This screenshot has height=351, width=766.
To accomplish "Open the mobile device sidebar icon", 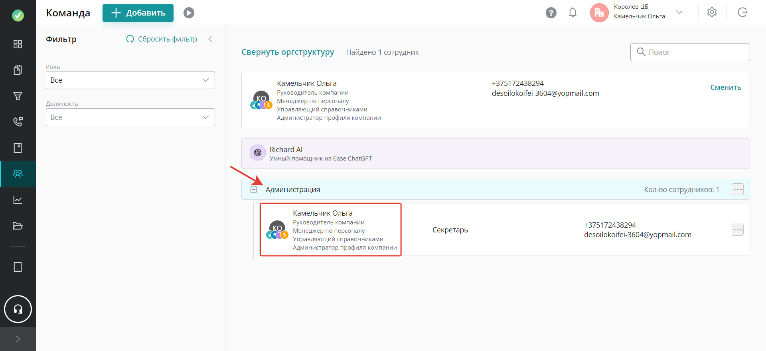I will coord(18,267).
